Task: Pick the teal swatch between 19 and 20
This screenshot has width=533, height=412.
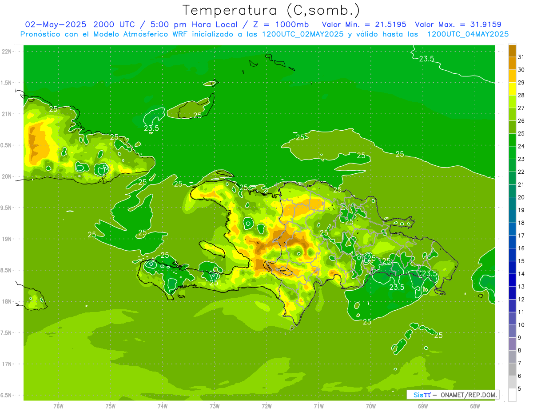Action: click(512, 204)
